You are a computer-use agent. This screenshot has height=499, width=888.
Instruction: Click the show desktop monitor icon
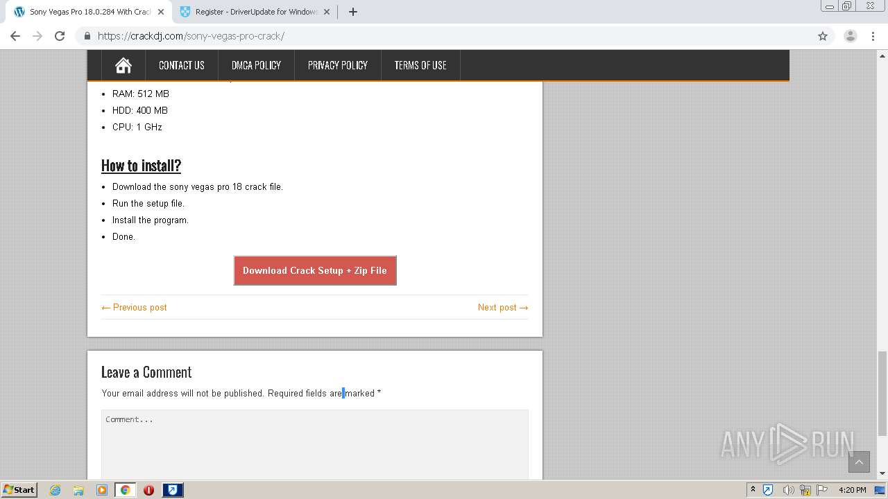pyautogui.click(x=880, y=490)
